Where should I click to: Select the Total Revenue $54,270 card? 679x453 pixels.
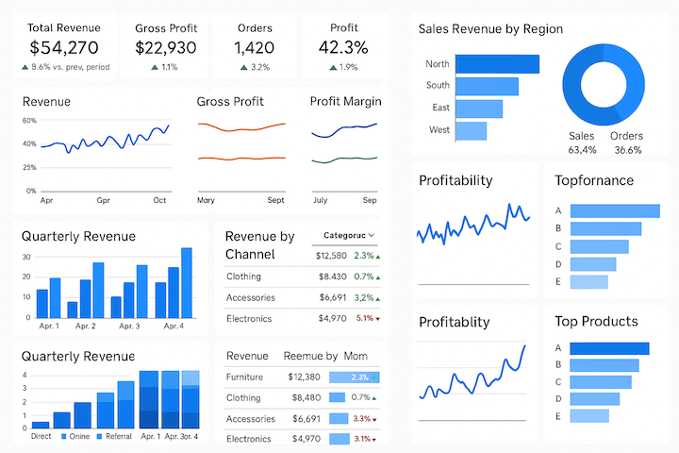[64, 45]
